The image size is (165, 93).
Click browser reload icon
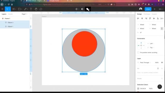point(9,4)
